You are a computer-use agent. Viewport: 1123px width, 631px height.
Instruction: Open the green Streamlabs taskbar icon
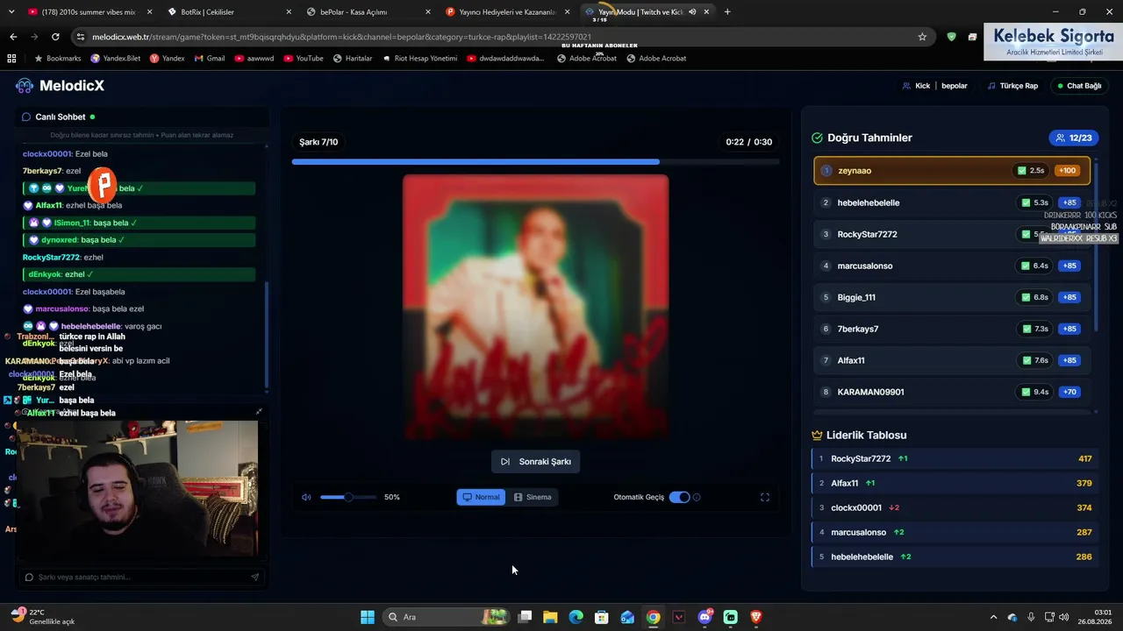(731, 617)
